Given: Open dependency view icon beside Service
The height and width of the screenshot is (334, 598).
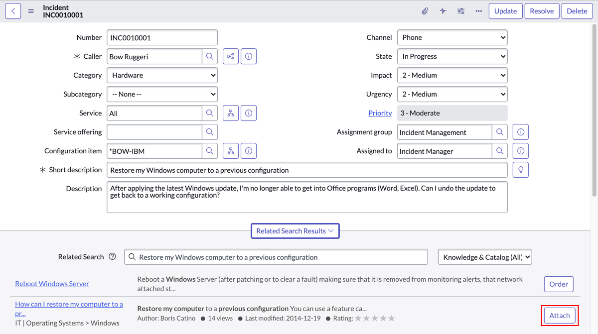Looking at the screenshot, I should pyautogui.click(x=231, y=113).
